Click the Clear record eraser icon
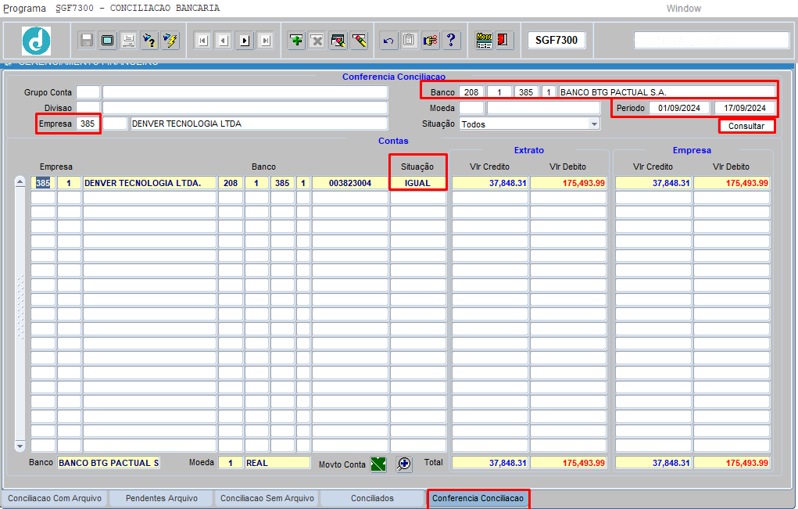Viewport: 798px width, 509px height. coord(360,40)
